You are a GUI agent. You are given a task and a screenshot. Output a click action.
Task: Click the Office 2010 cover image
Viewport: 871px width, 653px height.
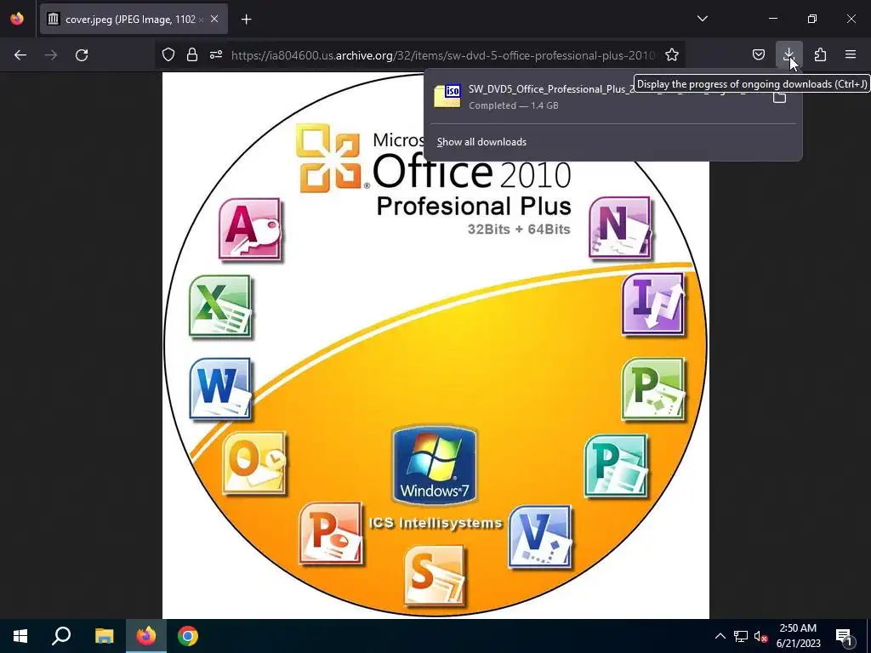tap(435, 345)
